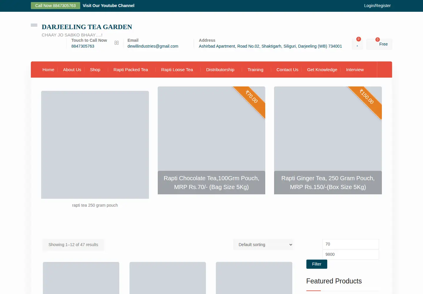Click the logo placeholder beside Darjeeling Tea Garden

coord(34,25)
